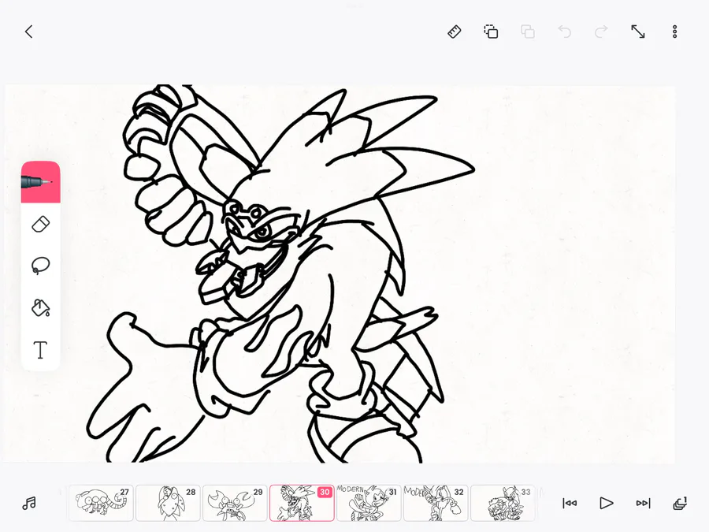The height and width of the screenshot is (532, 709).
Task: Select the highlighted frame 30 thumbnail
Action: coord(302,503)
